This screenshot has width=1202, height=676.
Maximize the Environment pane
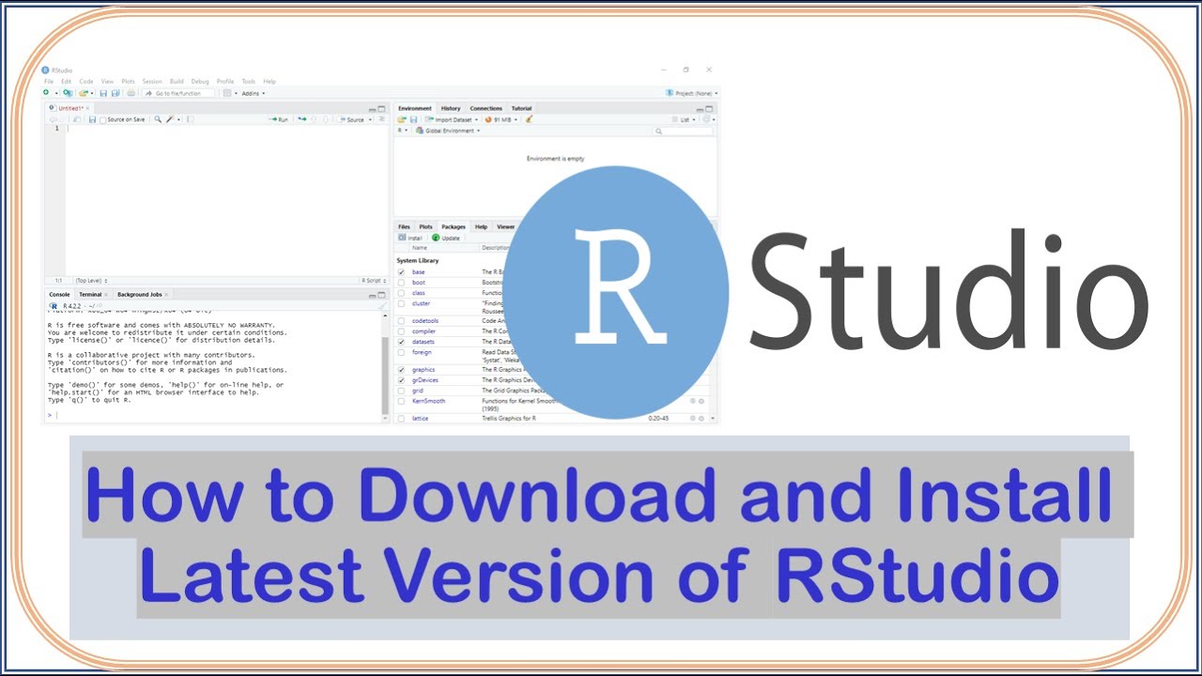[709, 109]
